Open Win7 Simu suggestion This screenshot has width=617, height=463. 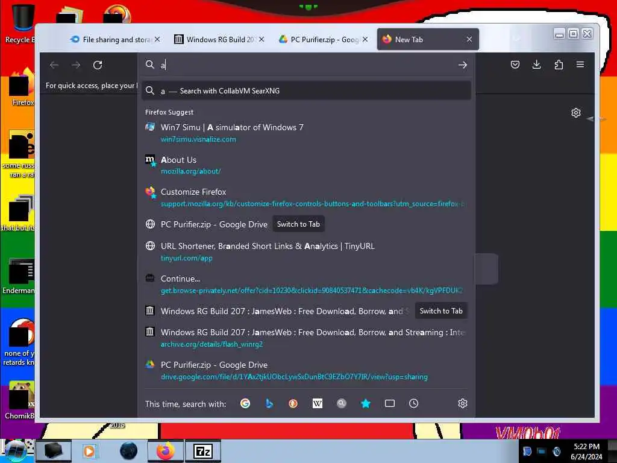306,133
